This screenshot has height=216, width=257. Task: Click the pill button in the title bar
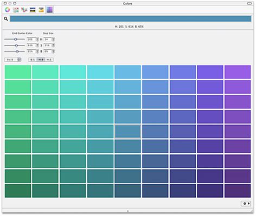249,3
